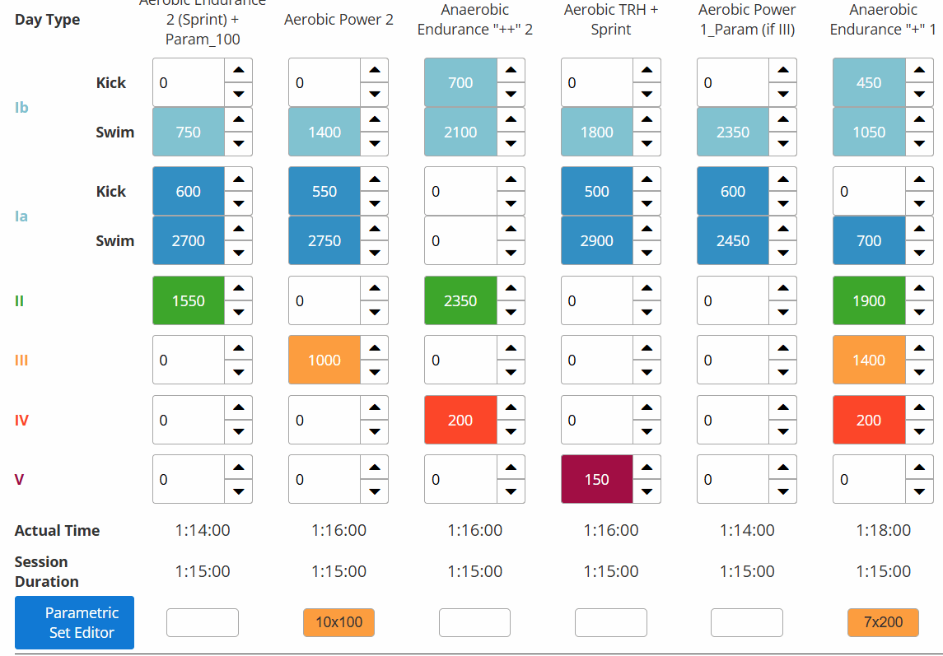The height and width of the screenshot is (656, 943).
Task: Click the 10x100 parametric set button
Action: pos(338,622)
